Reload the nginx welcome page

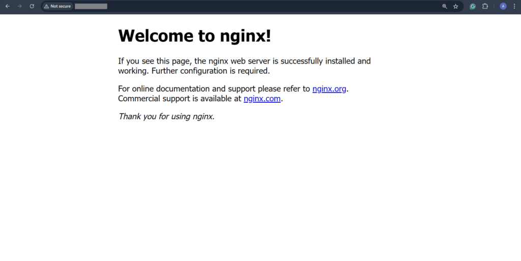32,6
